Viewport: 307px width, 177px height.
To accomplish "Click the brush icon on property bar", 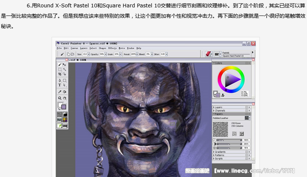I will tap(62, 54).
